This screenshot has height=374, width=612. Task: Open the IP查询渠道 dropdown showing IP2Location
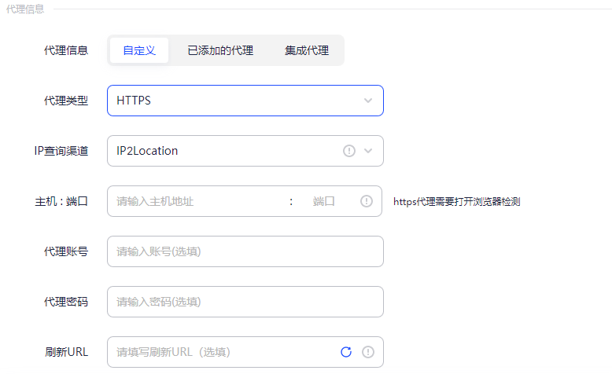[224, 151]
